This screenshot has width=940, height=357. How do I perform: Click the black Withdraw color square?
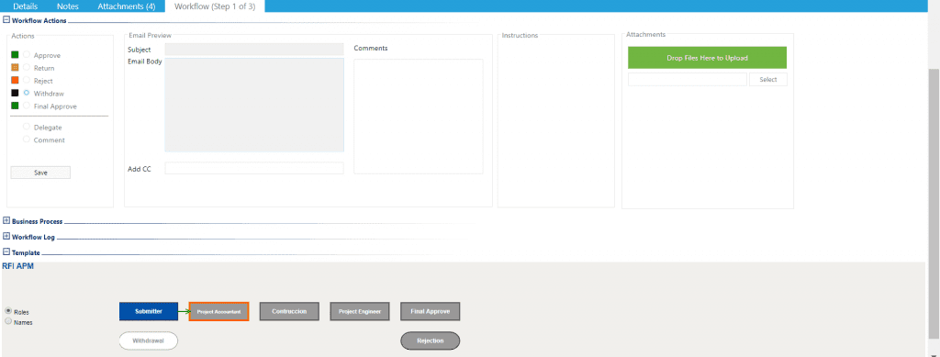pyautogui.click(x=15, y=93)
